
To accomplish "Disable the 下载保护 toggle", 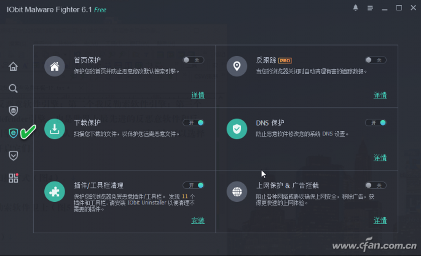I will (194, 122).
